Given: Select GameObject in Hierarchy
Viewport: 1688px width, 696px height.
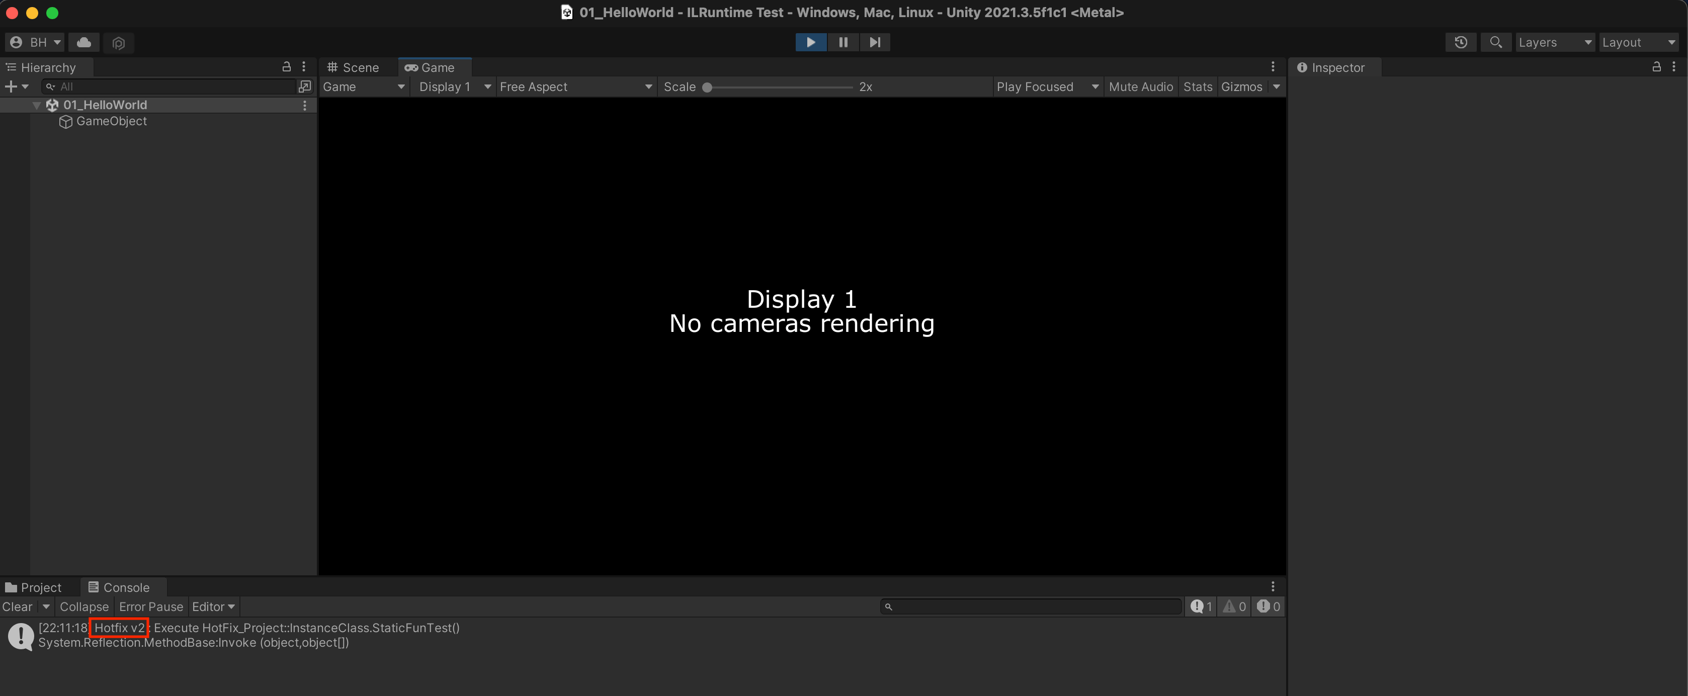Looking at the screenshot, I should 111,121.
